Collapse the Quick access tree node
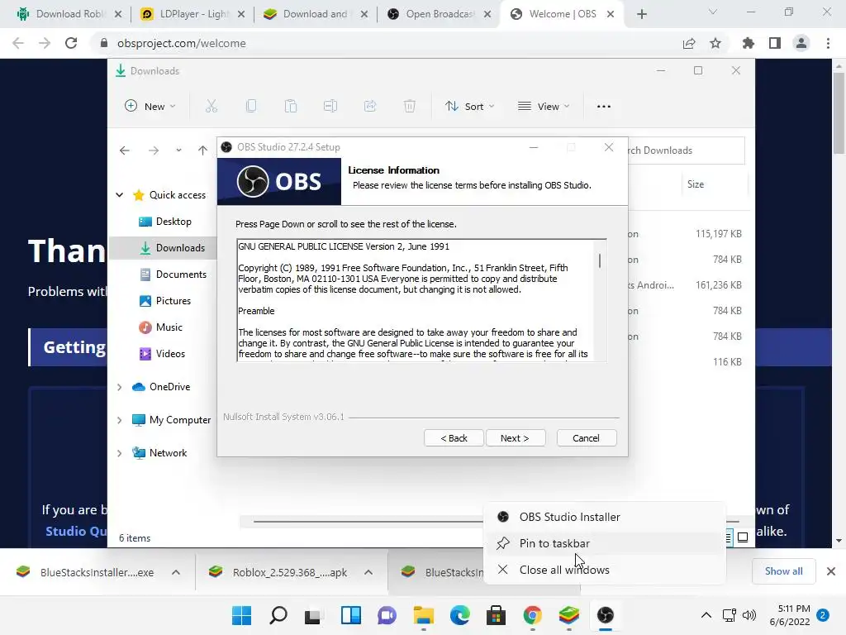846x635 pixels. (120, 195)
